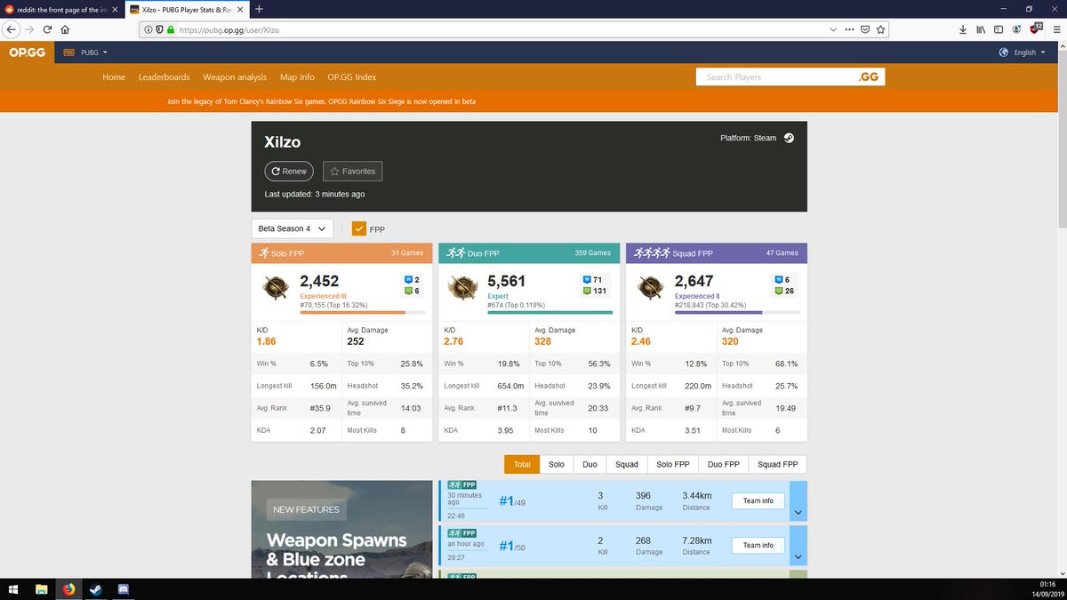Toggle the Firefox sidebar icon
The height and width of the screenshot is (600, 1067).
998,29
